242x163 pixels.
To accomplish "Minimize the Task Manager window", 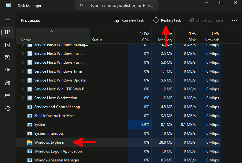I will (x=206, y=3).
